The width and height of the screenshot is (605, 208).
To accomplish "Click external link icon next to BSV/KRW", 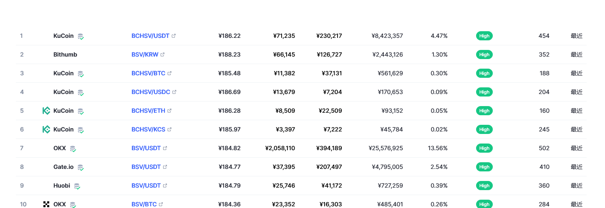I will coord(163,54).
